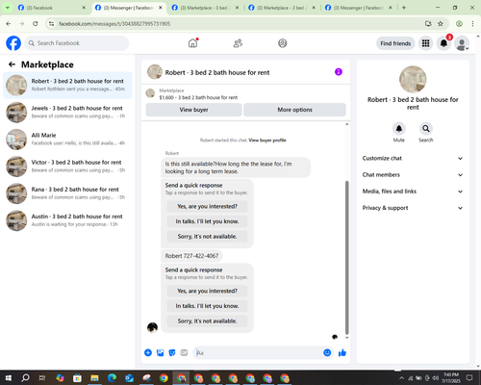Open the Groups icon in top navigation

click(x=283, y=43)
